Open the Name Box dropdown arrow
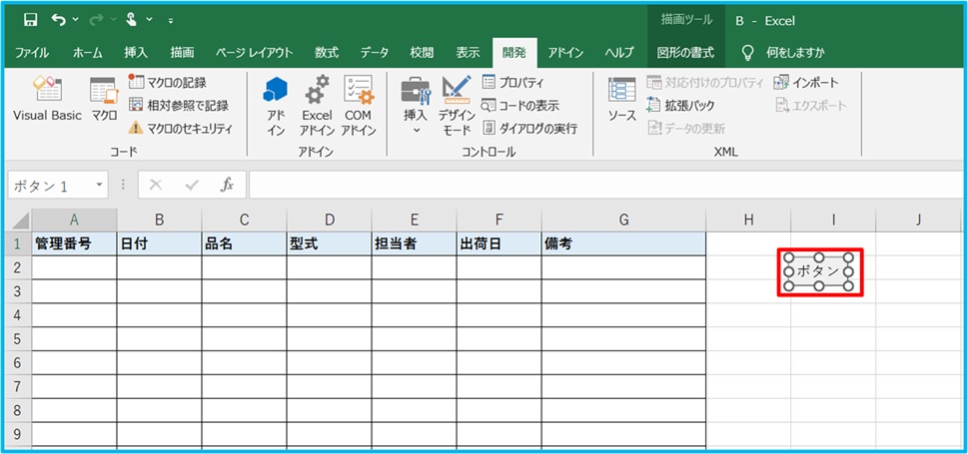This screenshot has width=968, height=454. point(99,186)
